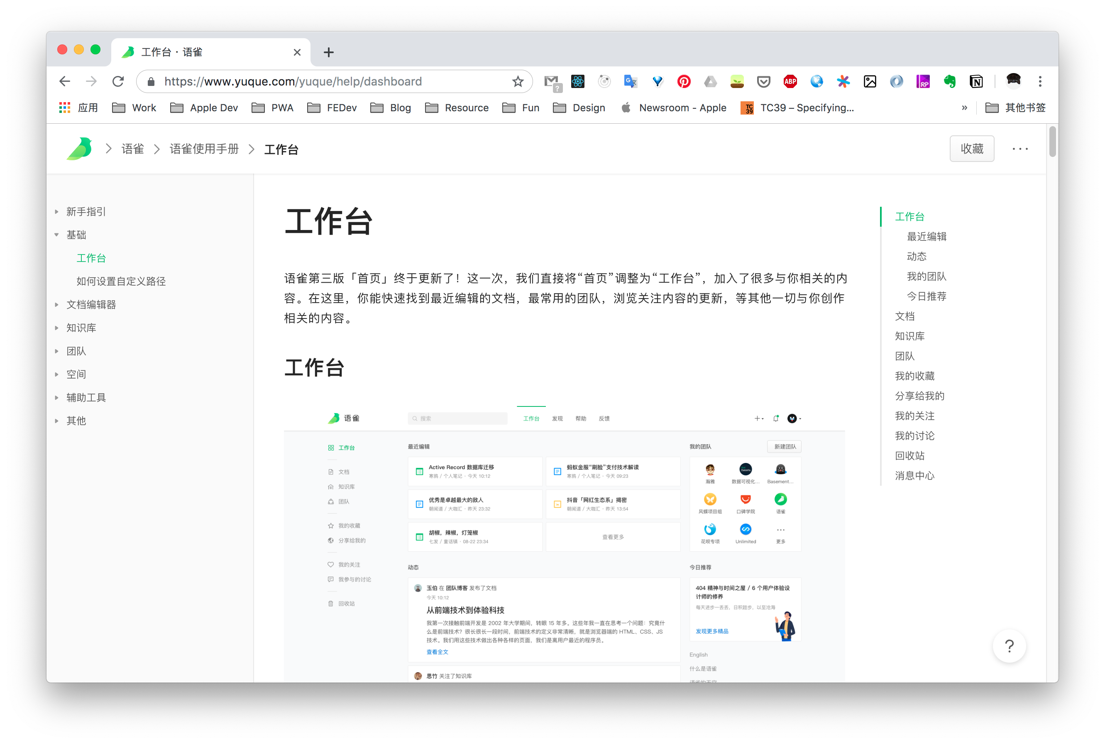Collapse the 基础 sidebar section

pyautogui.click(x=57, y=235)
